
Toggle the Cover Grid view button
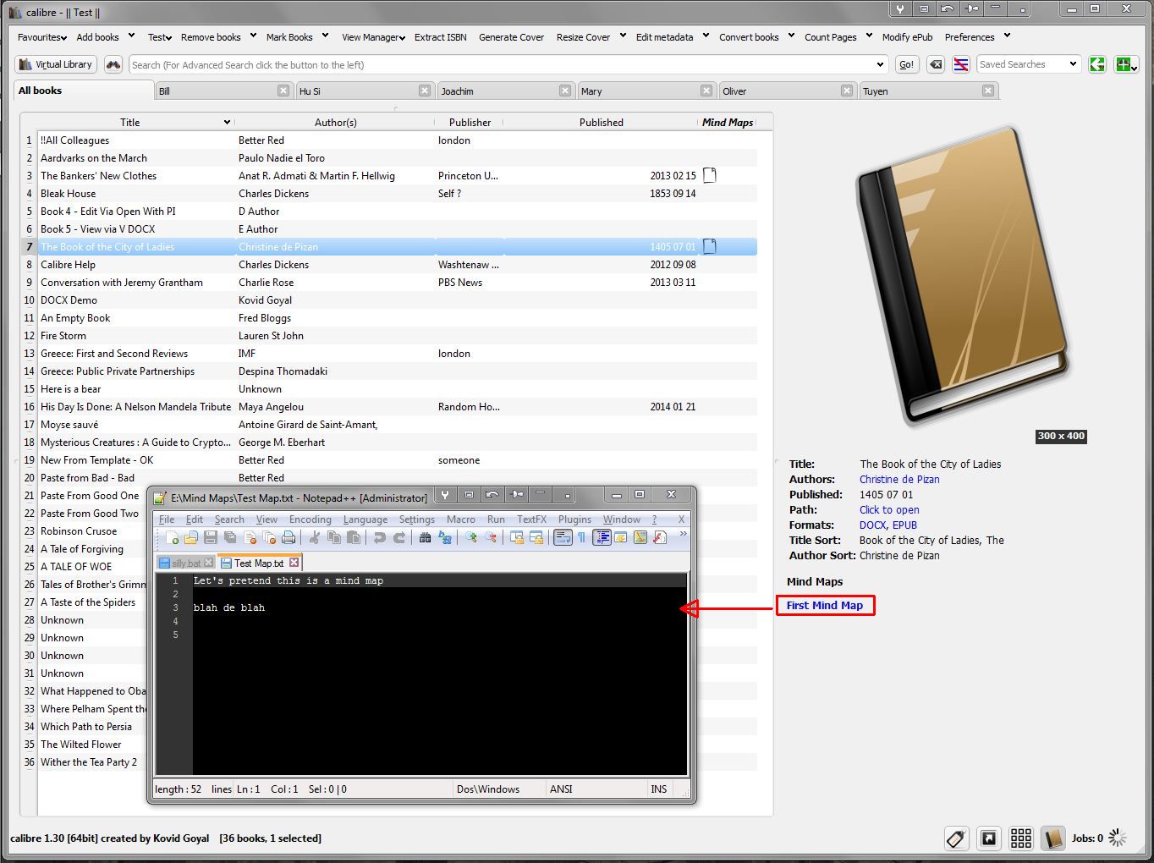pos(1021,838)
